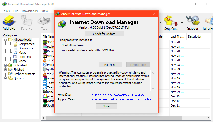213x122 pixels.
Task: Open the internetdownloadmanager.com home site link
Action: [119, 95]
